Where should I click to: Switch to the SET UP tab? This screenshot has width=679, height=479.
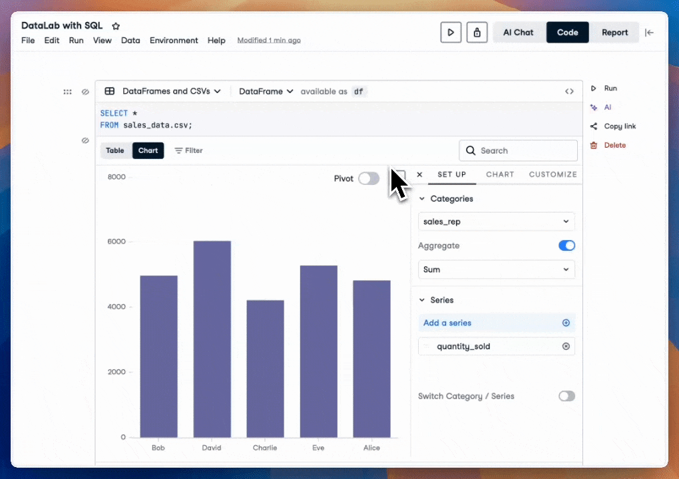(x=451, y=174)
